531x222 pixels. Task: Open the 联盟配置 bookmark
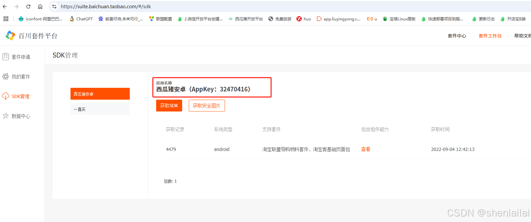click(x=160, y=19)
